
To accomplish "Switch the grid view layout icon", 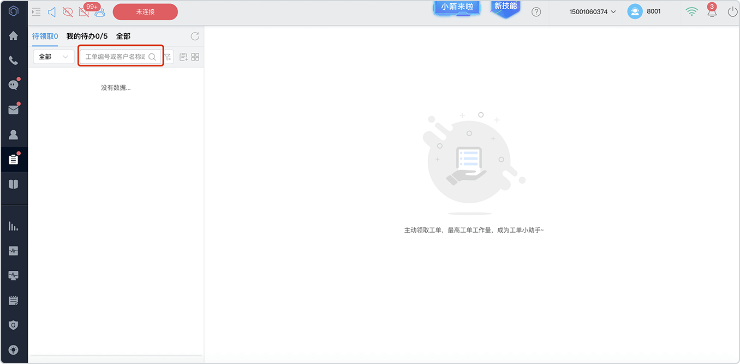I will 195,57.
